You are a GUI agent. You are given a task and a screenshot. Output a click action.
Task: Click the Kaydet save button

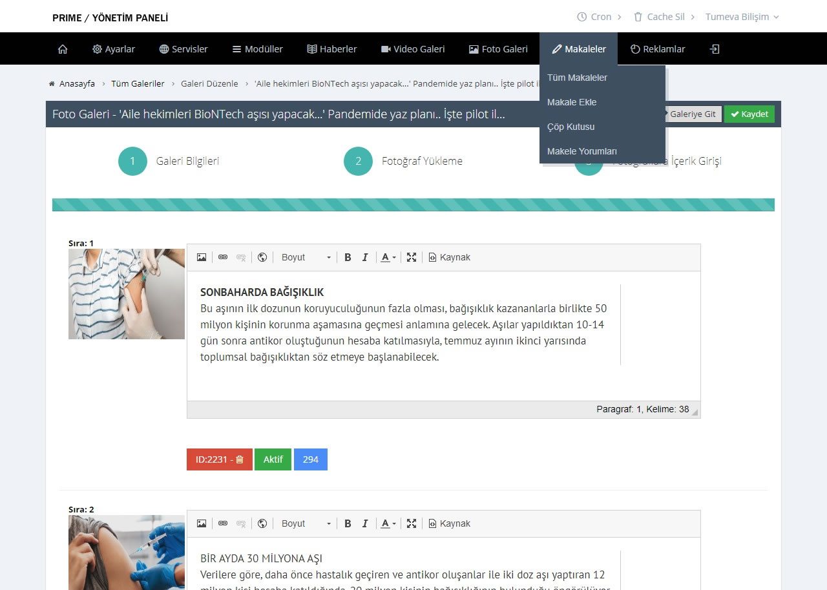click(749, 114)
